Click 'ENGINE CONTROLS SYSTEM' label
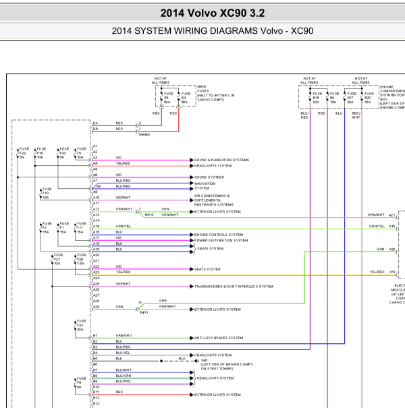Screen dimensions: 405x408 click(219, 235)
